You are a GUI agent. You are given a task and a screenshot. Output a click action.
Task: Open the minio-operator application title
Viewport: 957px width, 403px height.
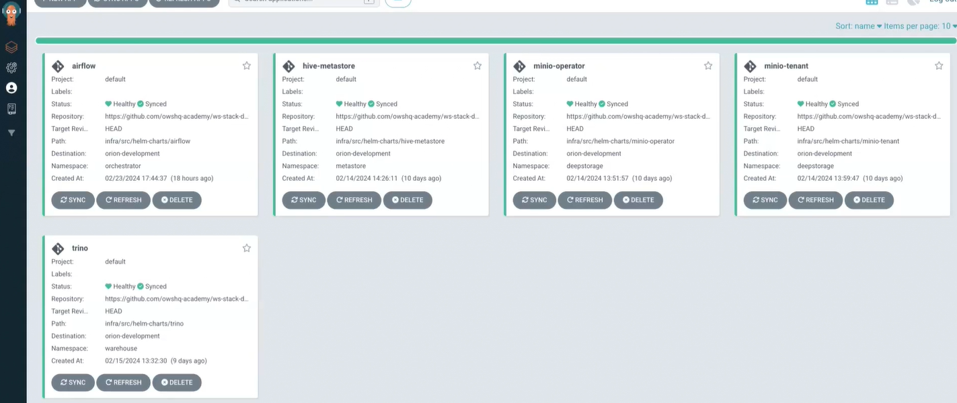558,66
